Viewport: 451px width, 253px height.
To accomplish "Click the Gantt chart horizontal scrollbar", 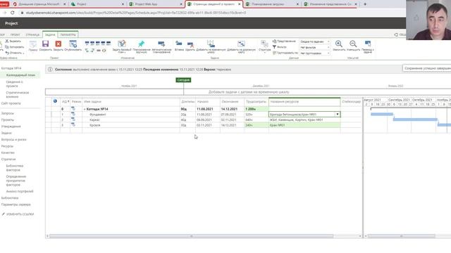I will 402,236.
